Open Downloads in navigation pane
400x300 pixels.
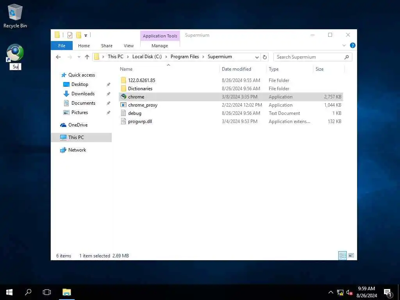click(x=83, y=94)
